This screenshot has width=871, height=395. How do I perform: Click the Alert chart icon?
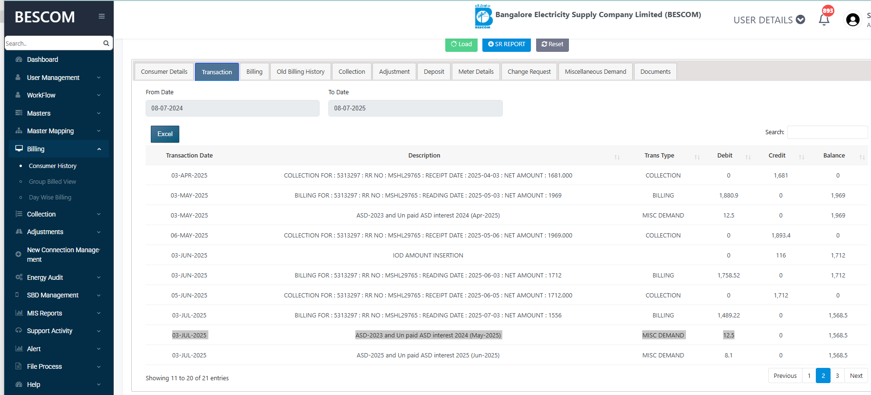point(19,348)
